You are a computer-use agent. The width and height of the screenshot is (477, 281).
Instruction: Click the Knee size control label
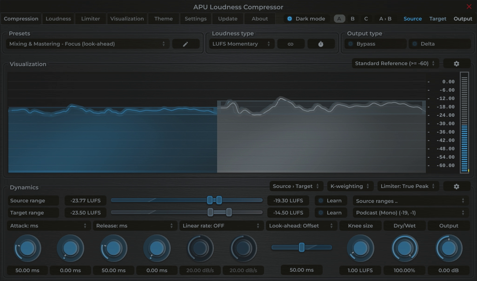point(360,226)
